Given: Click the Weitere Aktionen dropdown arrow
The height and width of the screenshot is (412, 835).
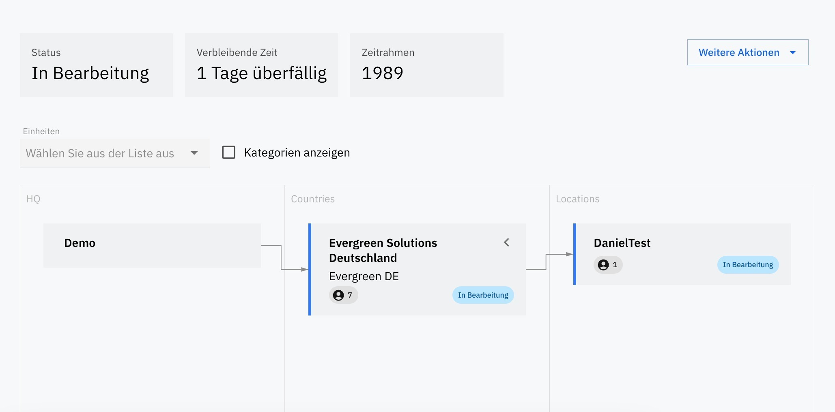Looking at the screenshot, I should [x=793, y=52].
